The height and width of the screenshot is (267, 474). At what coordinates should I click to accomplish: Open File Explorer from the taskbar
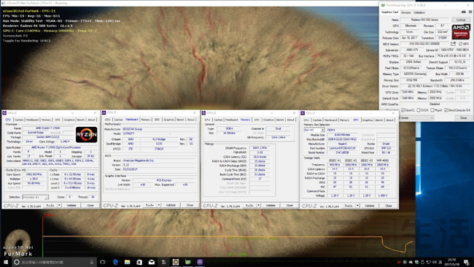pos(128,262)
